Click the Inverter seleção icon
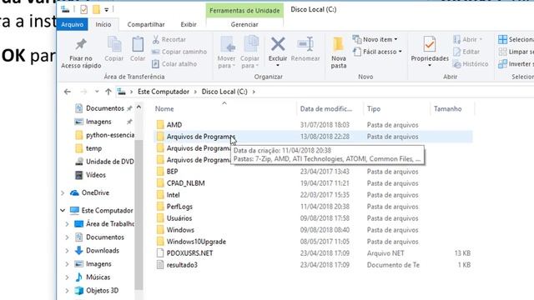Viewport: 534px width, 300px height. pos(502,64)
